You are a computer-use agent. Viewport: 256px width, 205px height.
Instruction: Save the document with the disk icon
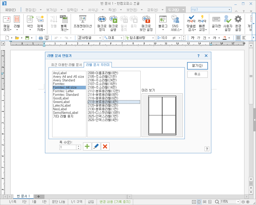tap(27, 38)
